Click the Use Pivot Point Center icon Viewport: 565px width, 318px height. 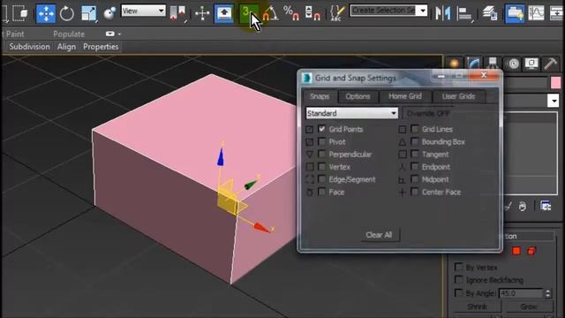[177, 14]
